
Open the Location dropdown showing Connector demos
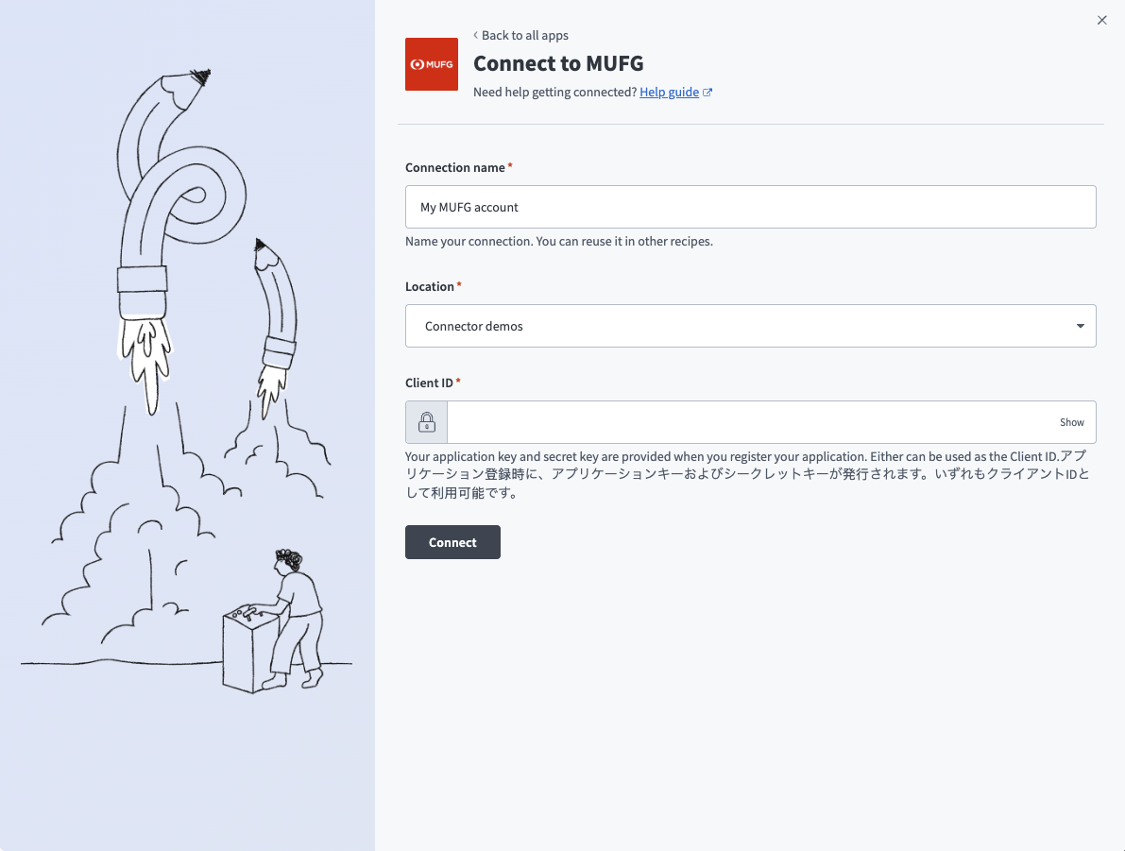coord(737,326)
